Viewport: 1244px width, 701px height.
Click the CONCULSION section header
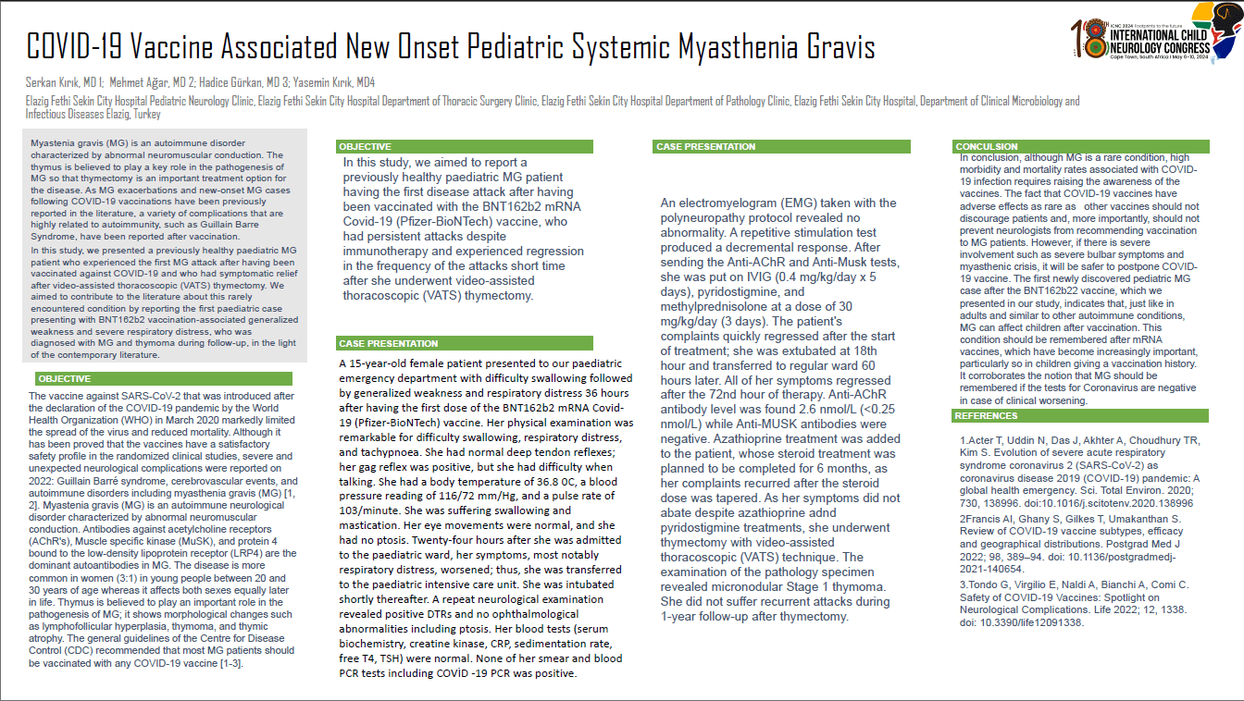1081,147
